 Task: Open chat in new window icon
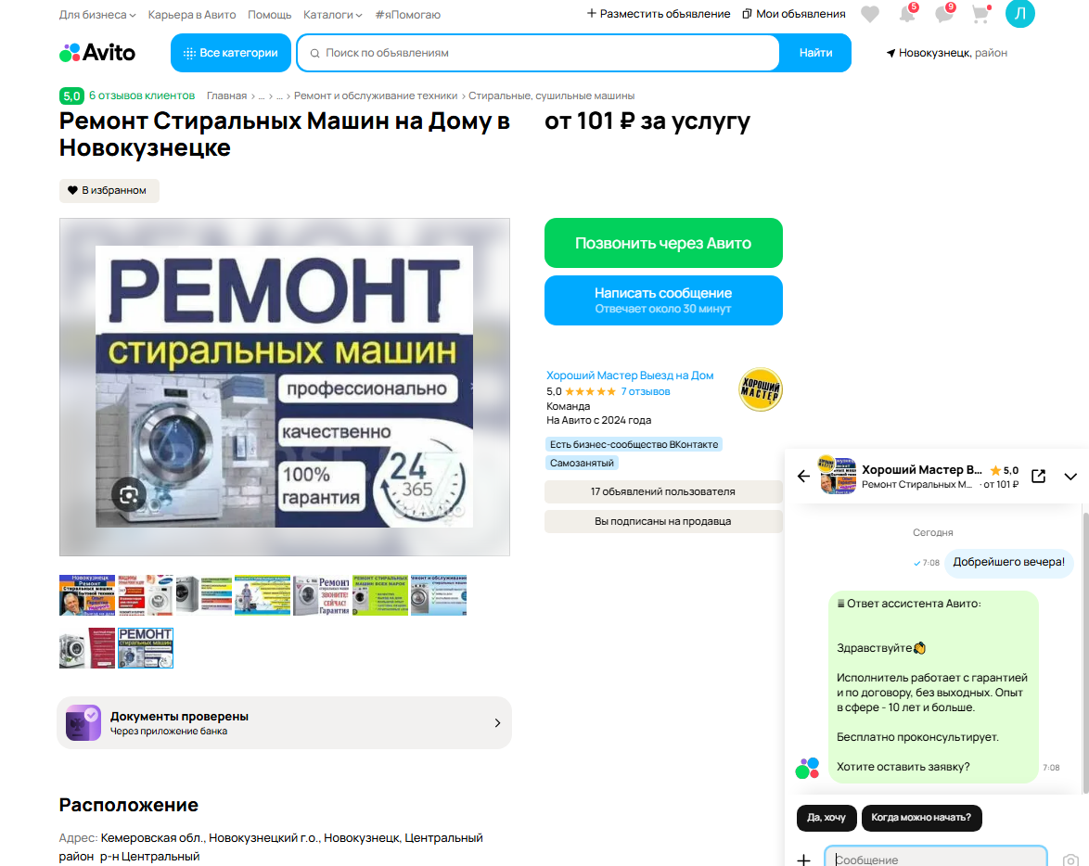coord(1038,476)
